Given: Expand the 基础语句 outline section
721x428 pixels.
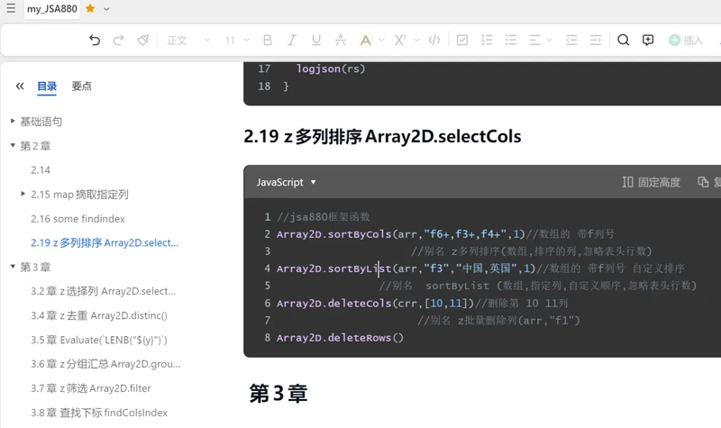Looking at the screenshot, I should click(13, 121).
